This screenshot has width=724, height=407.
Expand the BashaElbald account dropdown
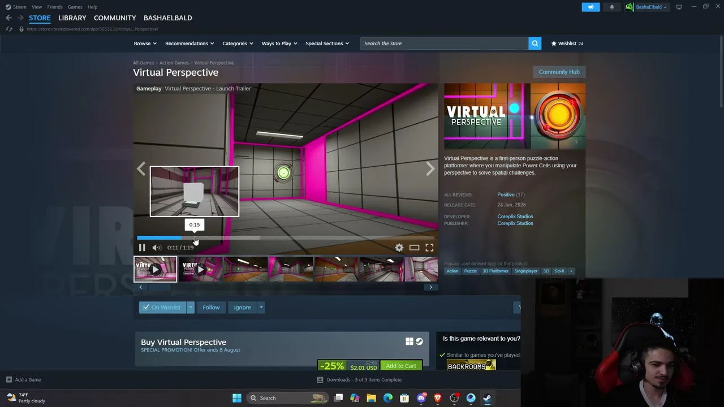click(647, 7)
